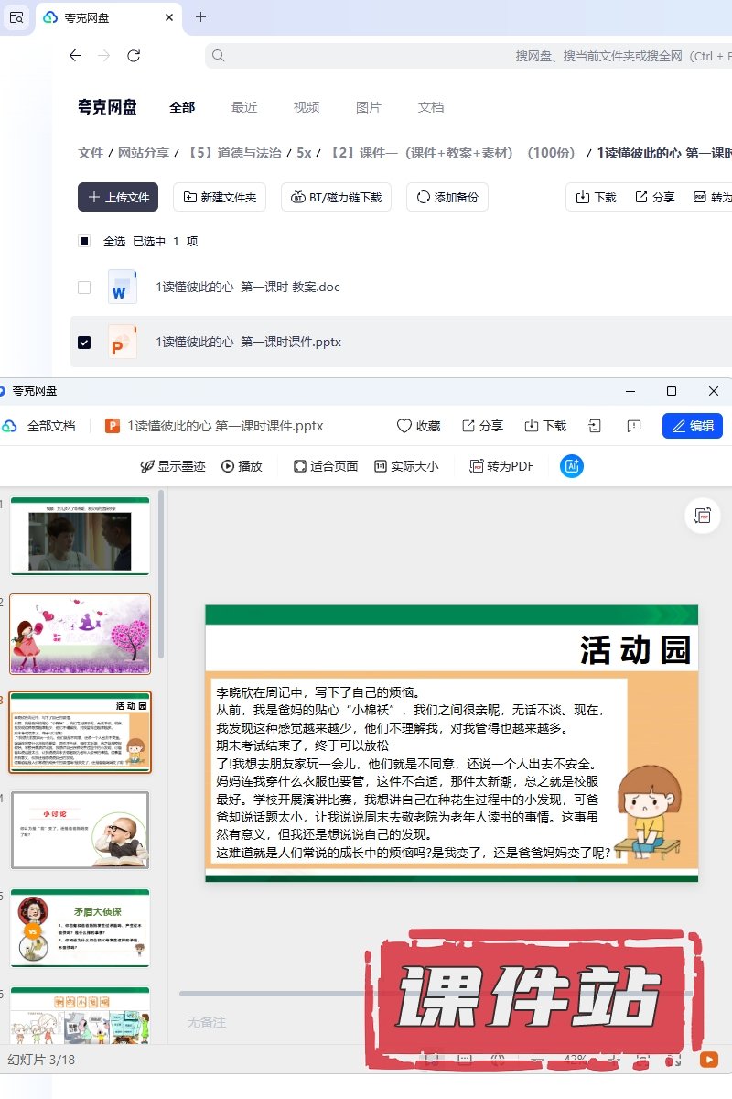This screenshot has height=1099, width=732.
Task: Click the Word icon of 教案.doc
Action: click(122, 288)
